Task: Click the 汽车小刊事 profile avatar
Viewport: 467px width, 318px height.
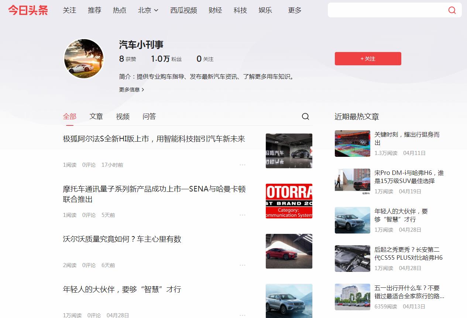Action: point(84,59)
